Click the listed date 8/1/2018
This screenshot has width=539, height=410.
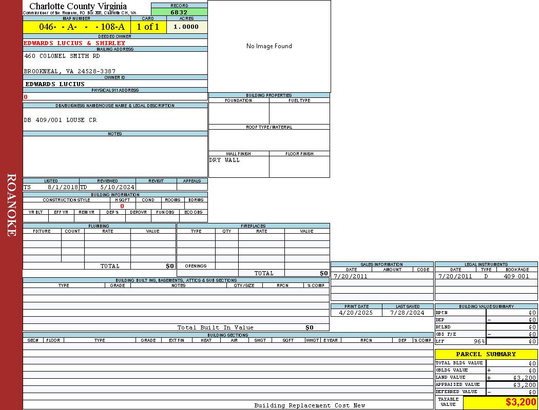[x=63, y=187]
